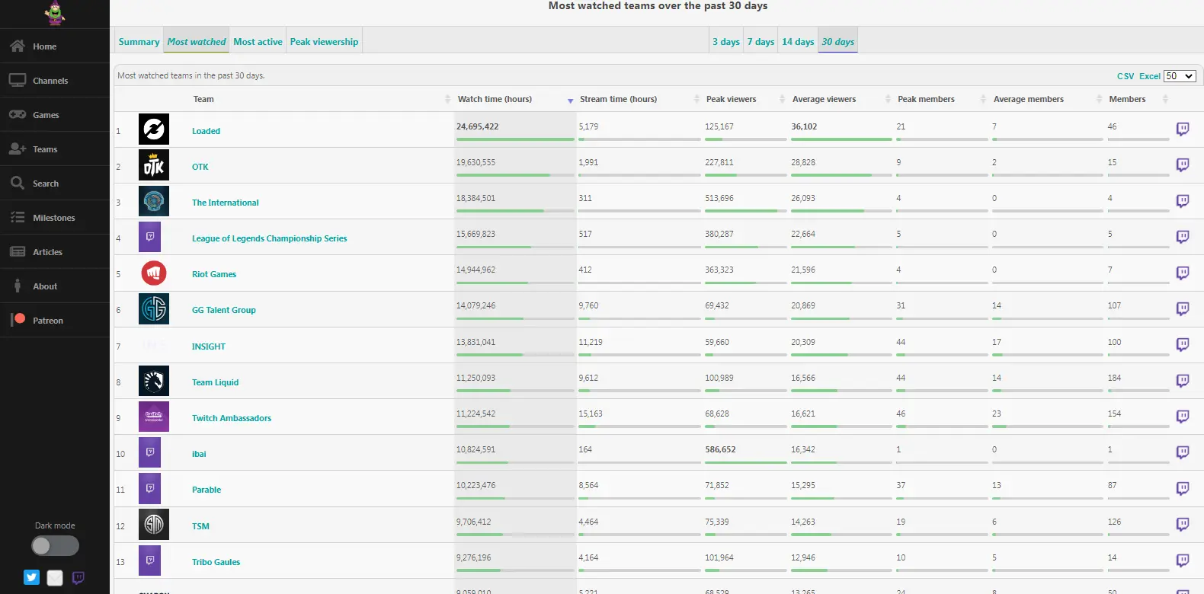Open ibai row Twitch icon
This screenshot has width=1204, height=594.
click(x=1183, y=452)
